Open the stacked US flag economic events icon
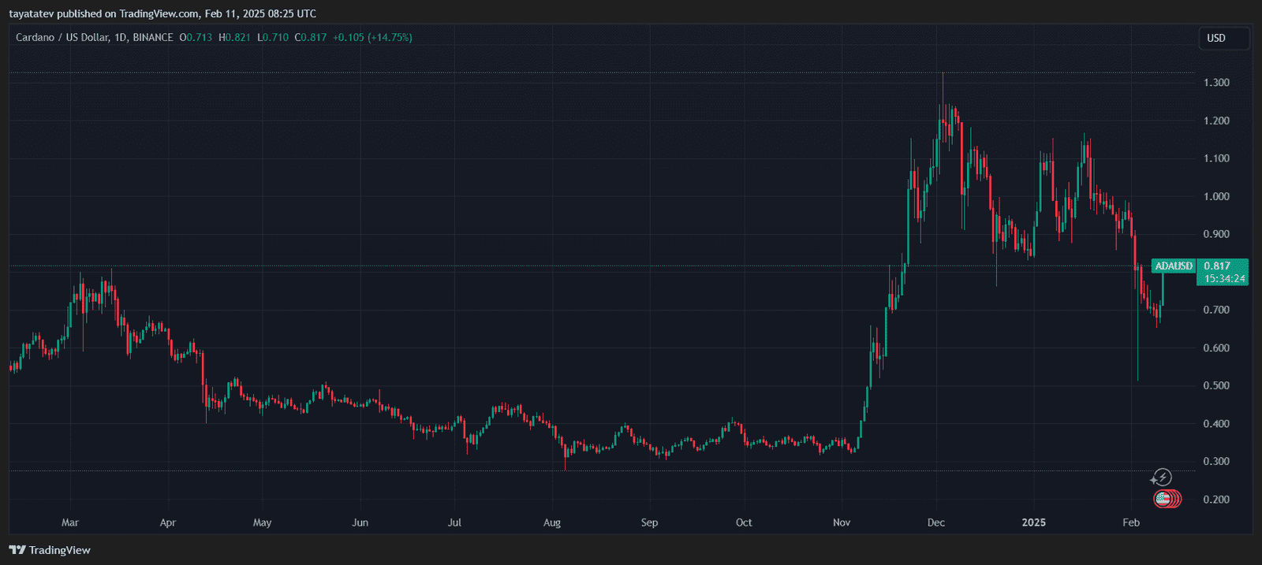 pos(1167,498)
